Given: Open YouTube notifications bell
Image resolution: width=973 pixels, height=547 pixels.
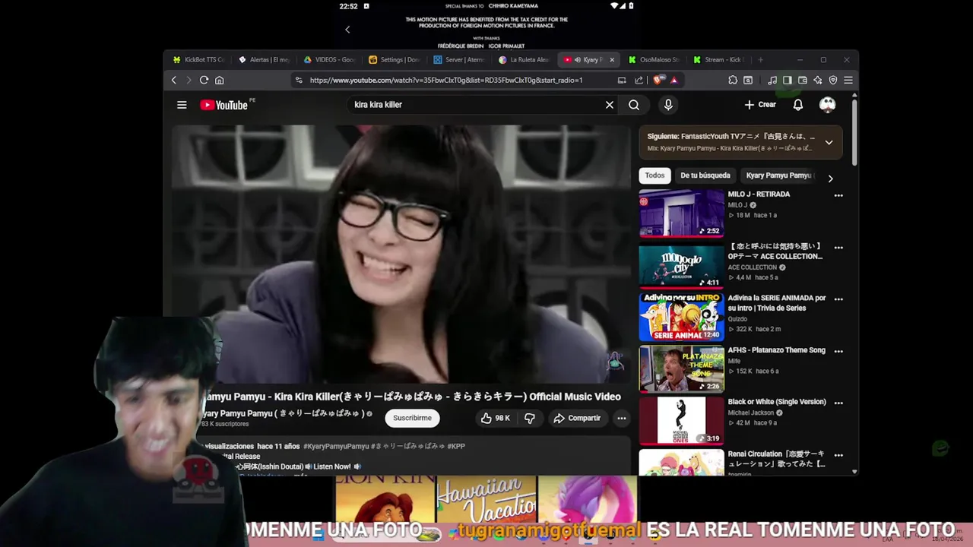Looking at the screenshot, I should pyautogui.click(x=798, y=105).
